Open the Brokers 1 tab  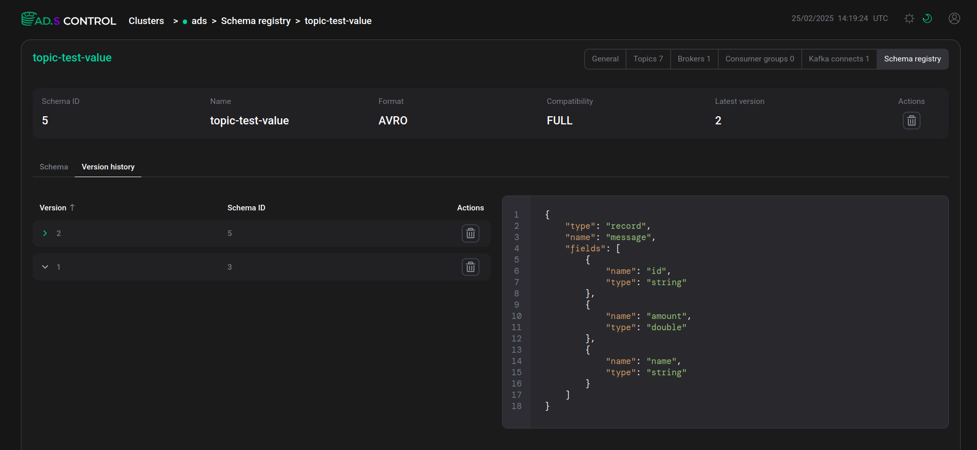(x=694, y=59)
